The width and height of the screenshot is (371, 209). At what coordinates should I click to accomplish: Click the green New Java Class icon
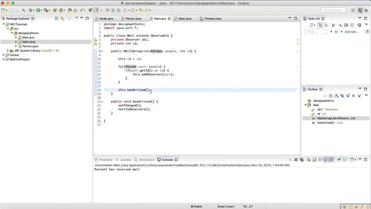click(x=61, y=10)
